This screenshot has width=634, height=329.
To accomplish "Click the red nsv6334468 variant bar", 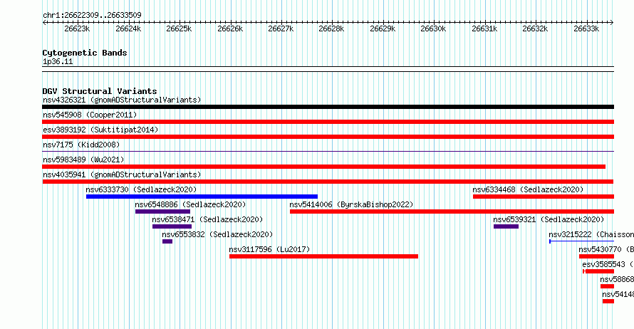I will click(x=544, y=197).
